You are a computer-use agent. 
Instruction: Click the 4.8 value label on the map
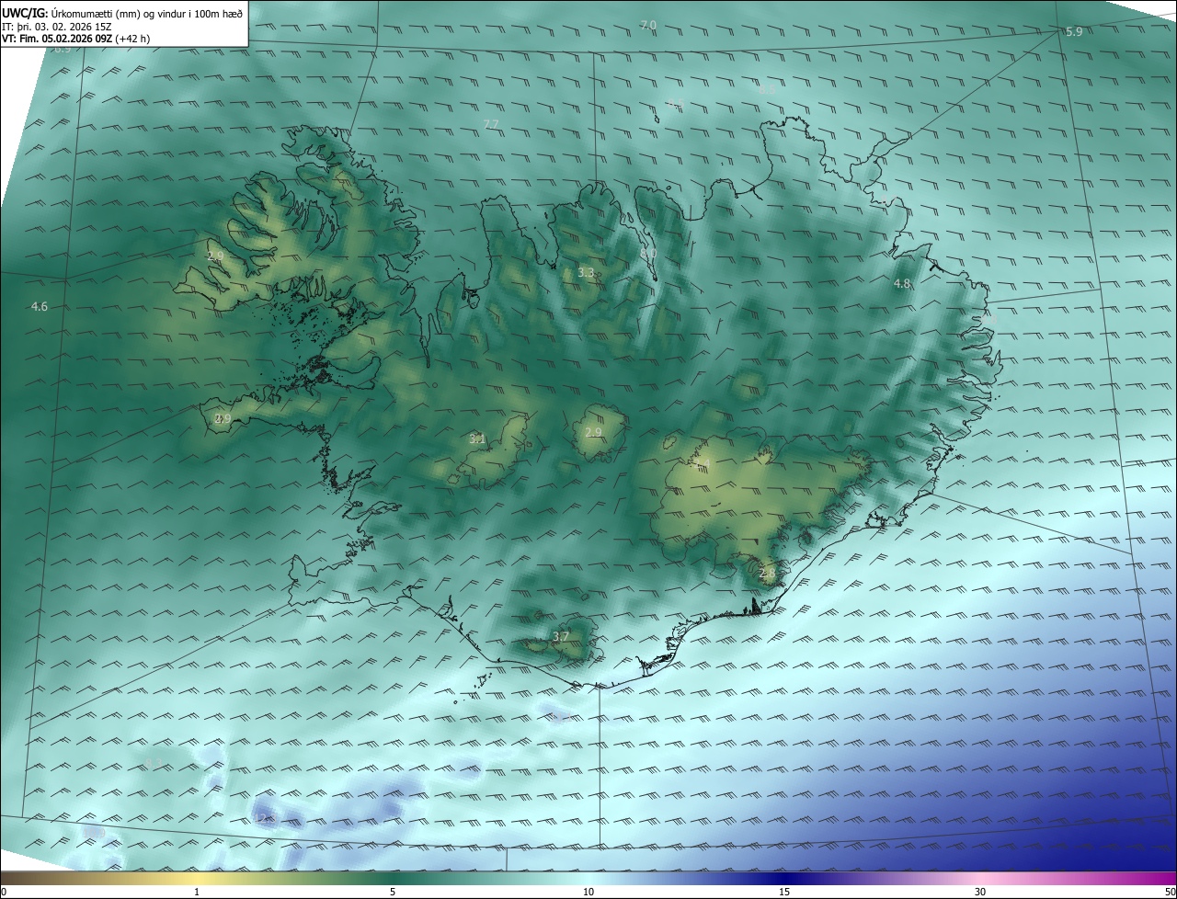coord(902,284)
